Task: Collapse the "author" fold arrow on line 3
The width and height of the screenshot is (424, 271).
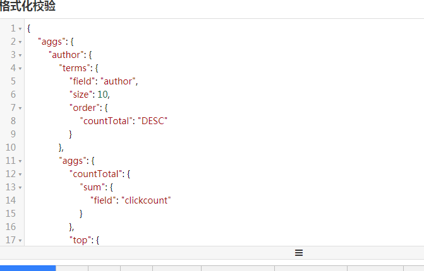Action: [20, 55]
